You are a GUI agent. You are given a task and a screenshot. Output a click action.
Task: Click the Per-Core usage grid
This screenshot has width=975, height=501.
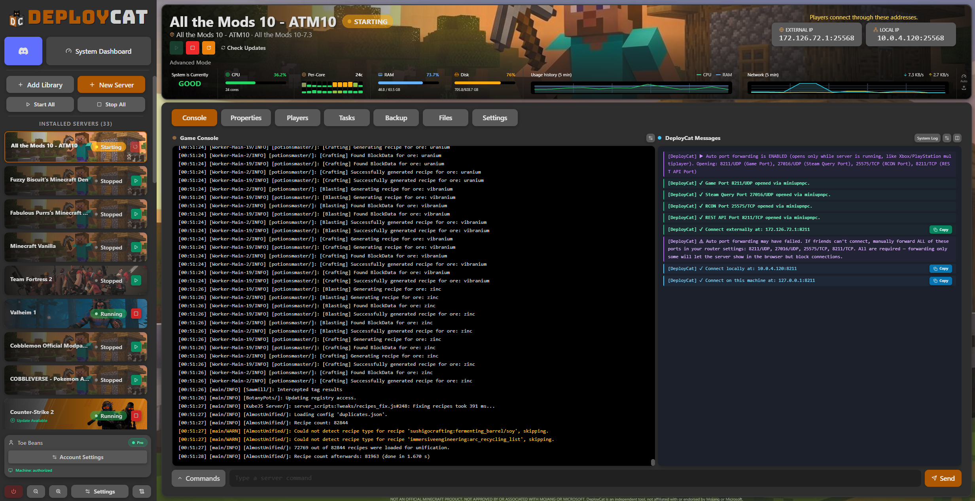coord(332,88)
